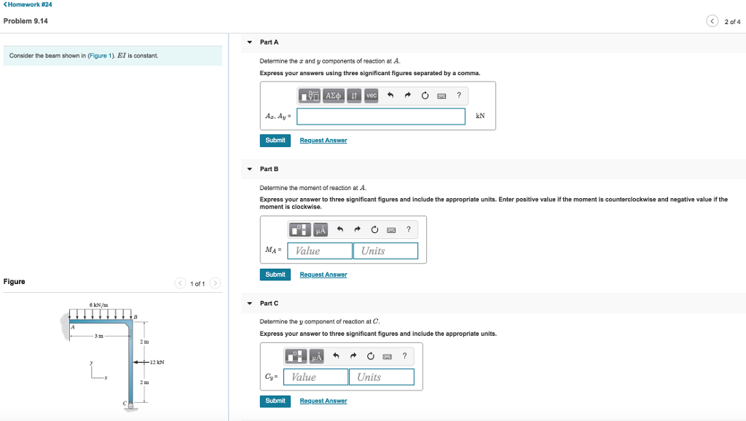Reset Part A answer field
The width and height of the screenshot is (746, 421).
click(x=425, y=95)
